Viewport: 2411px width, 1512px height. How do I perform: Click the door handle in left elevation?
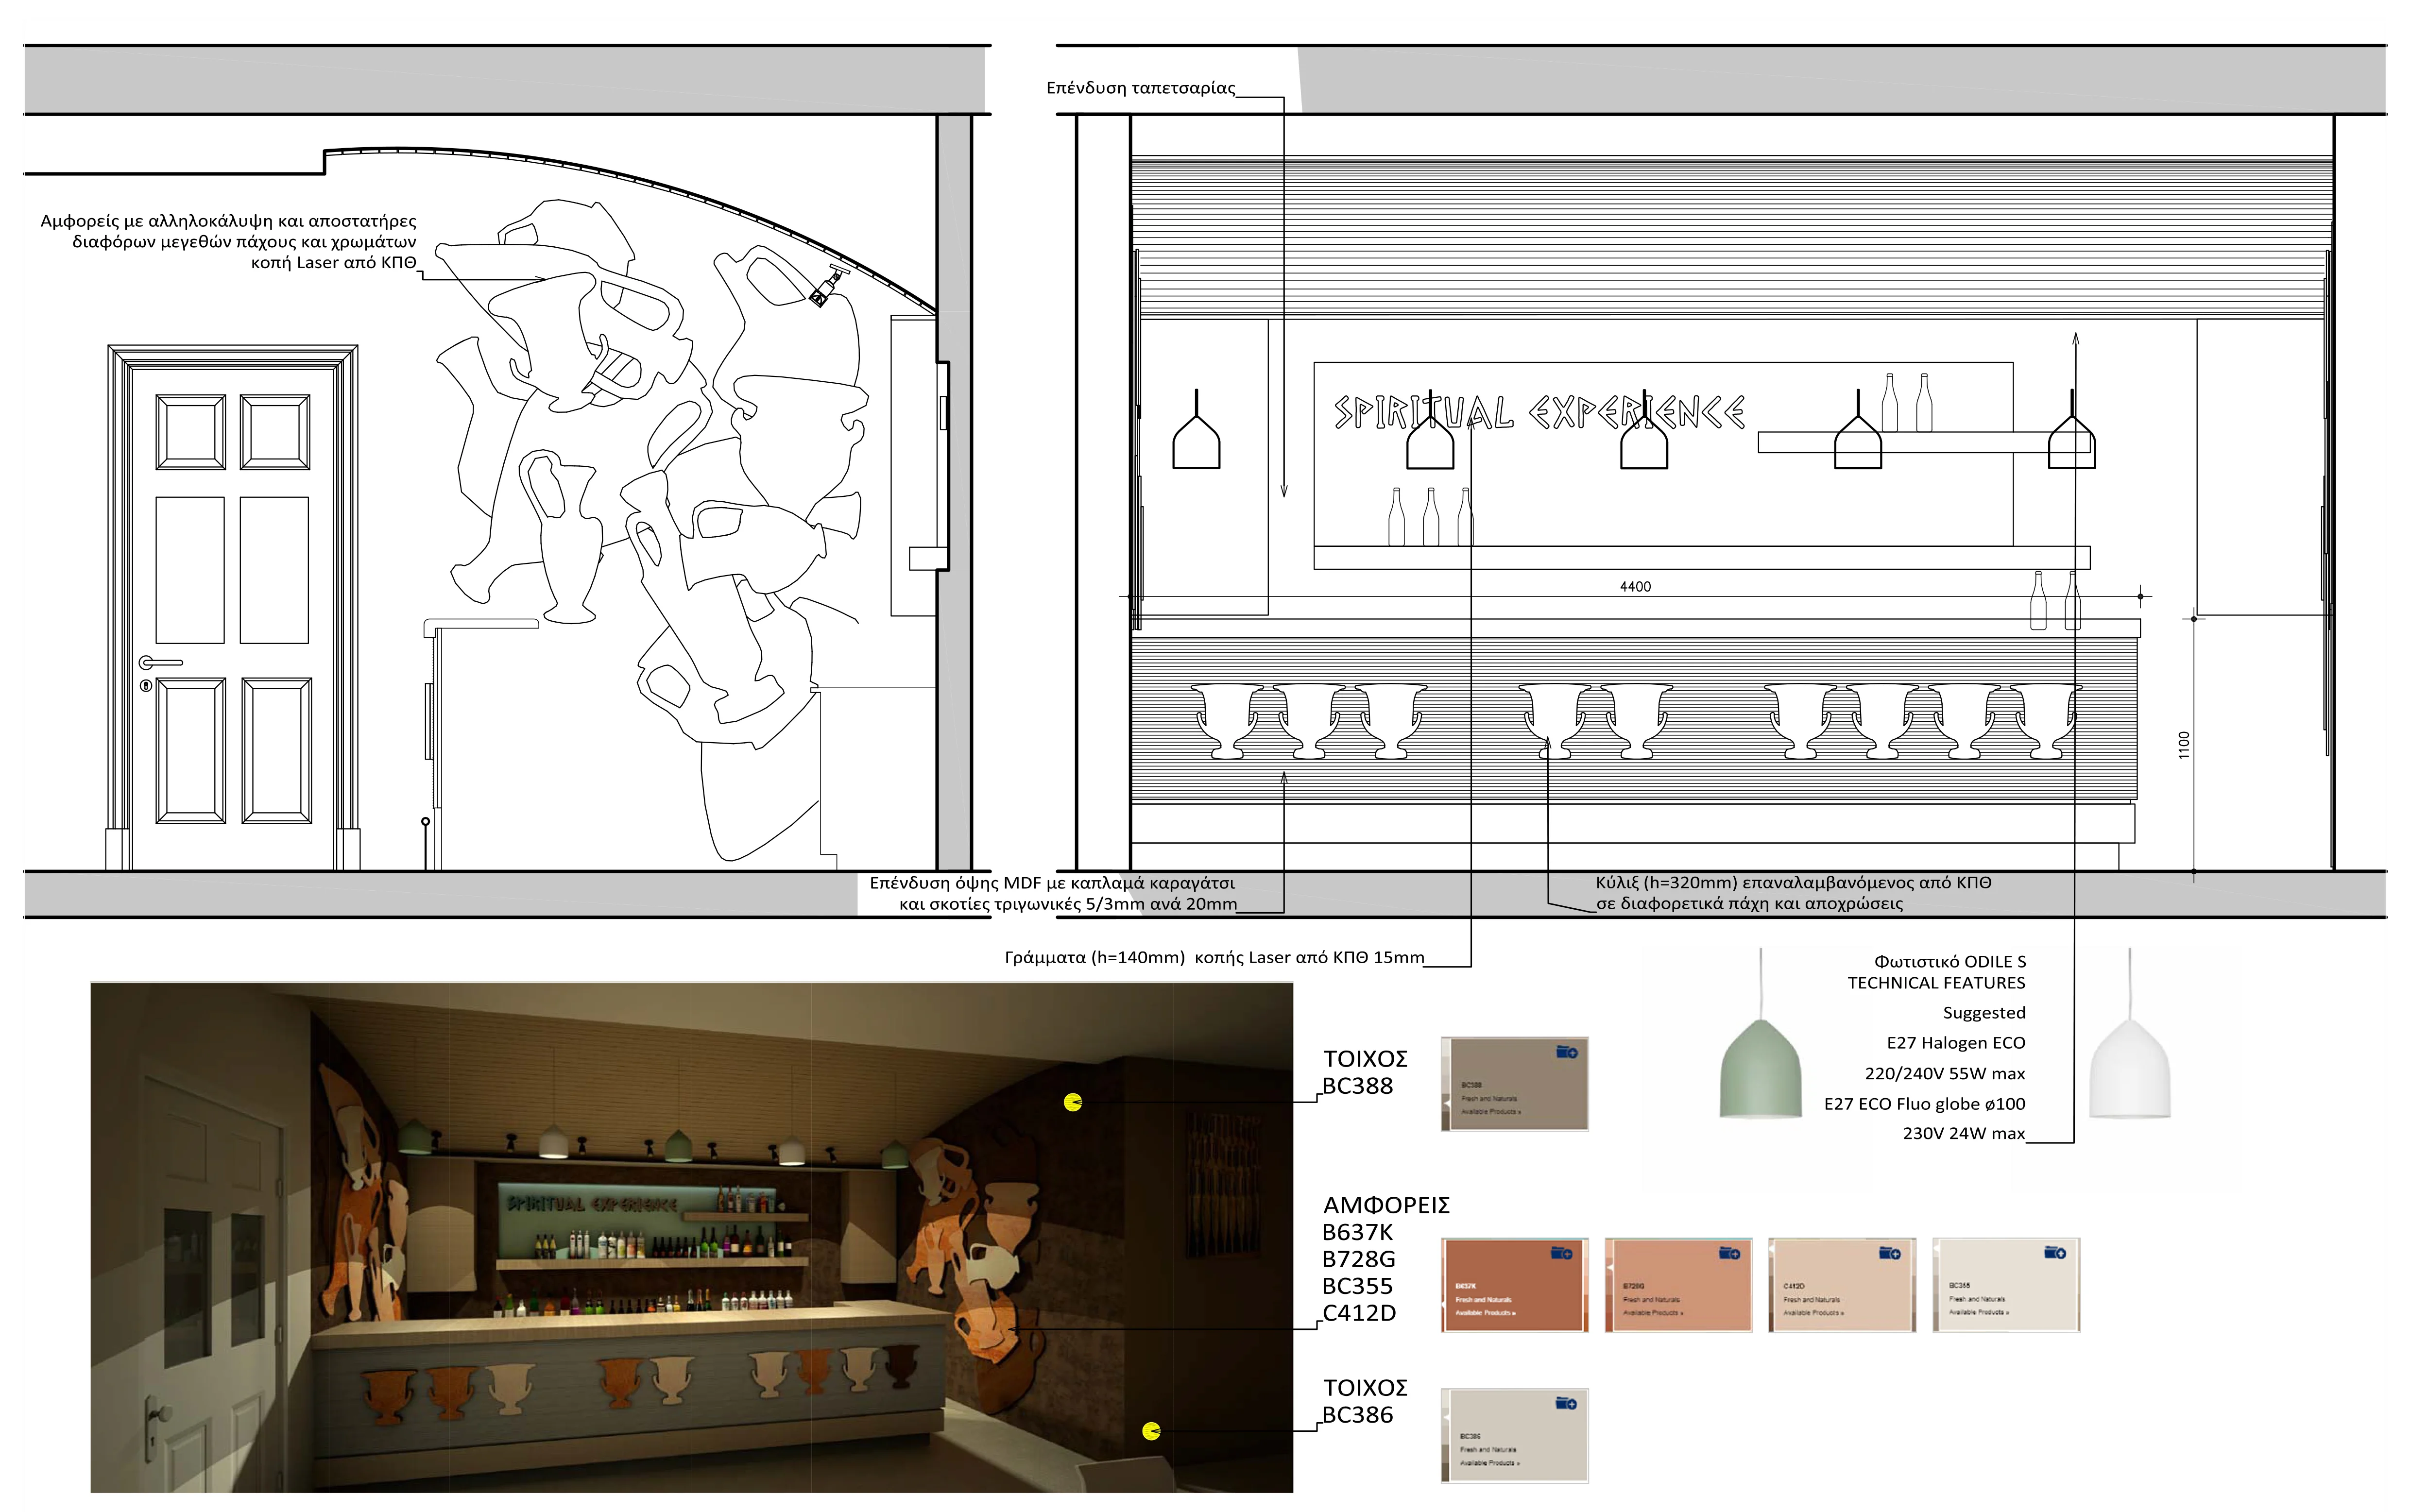(161, 662)
